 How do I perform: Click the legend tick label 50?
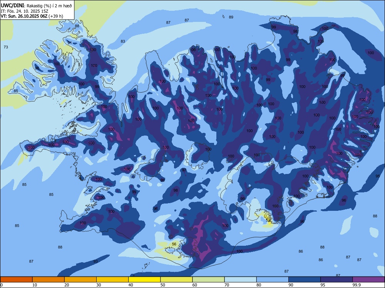162,285
